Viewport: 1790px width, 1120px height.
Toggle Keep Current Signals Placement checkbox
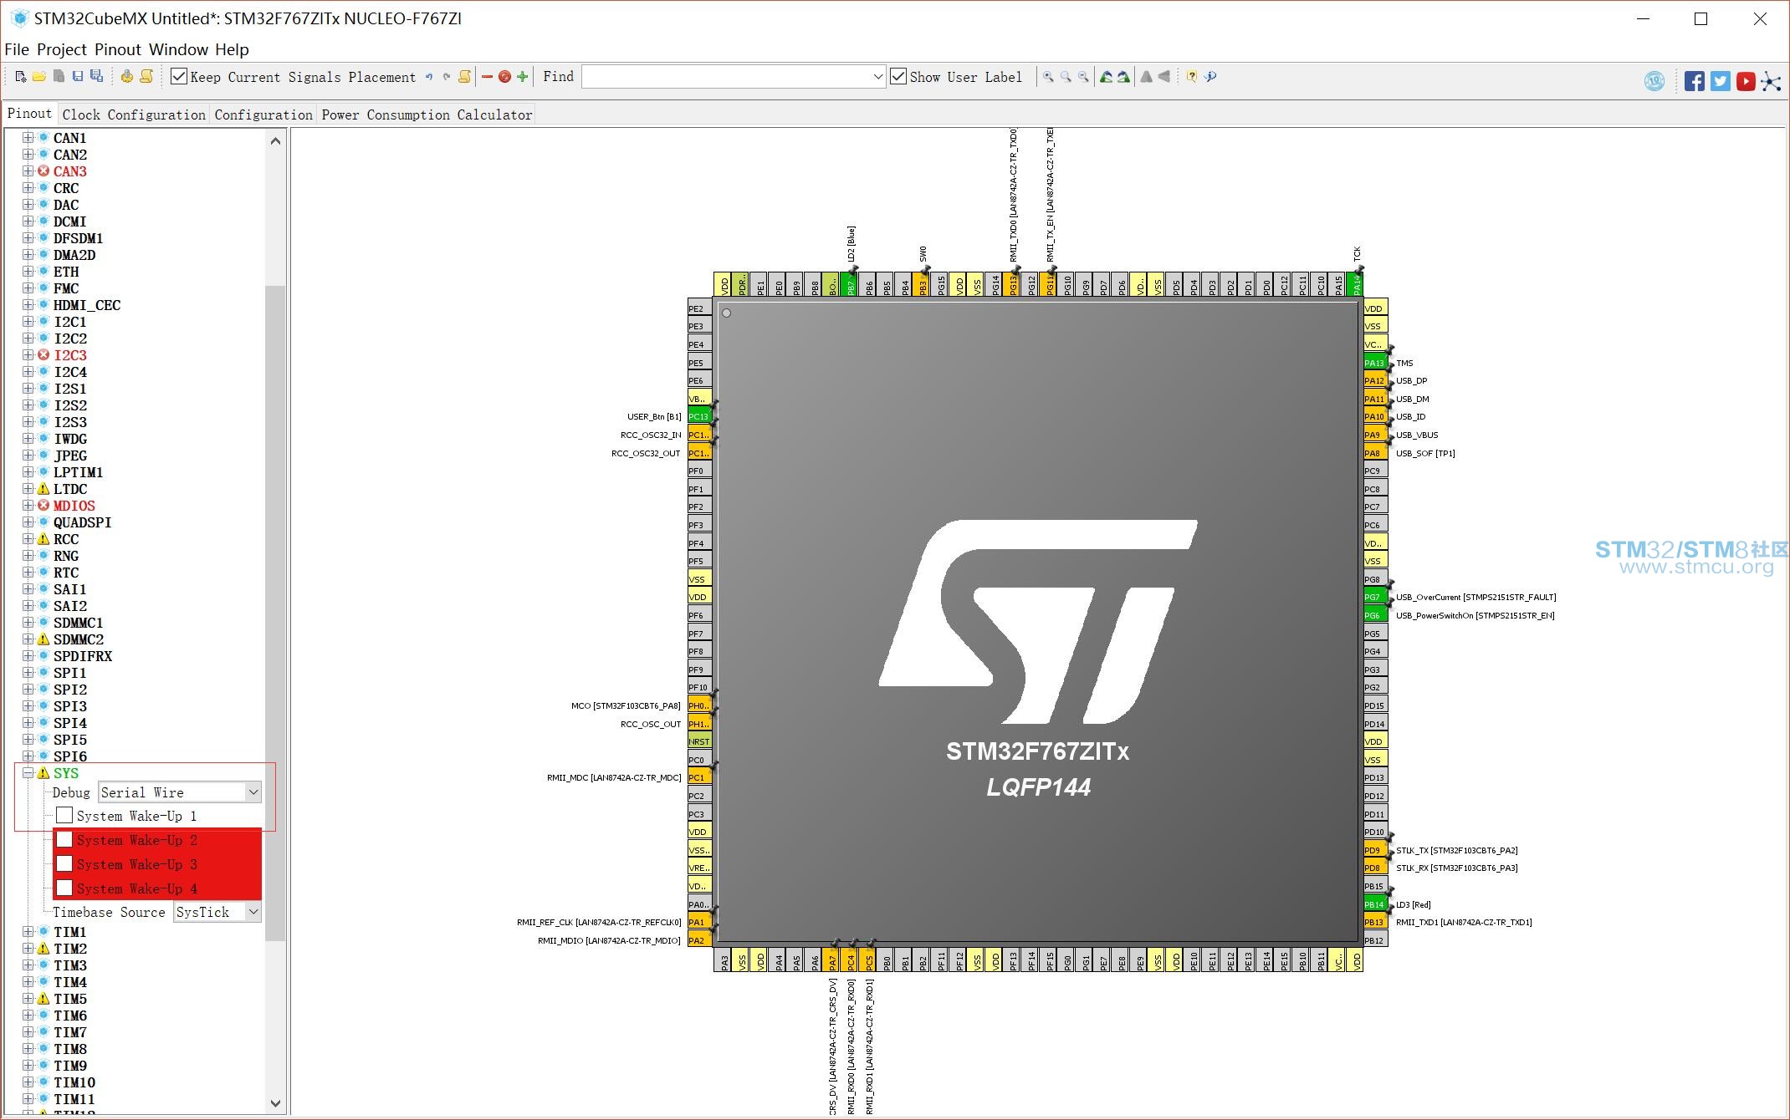pyautogui.click(x=178, y=77)
